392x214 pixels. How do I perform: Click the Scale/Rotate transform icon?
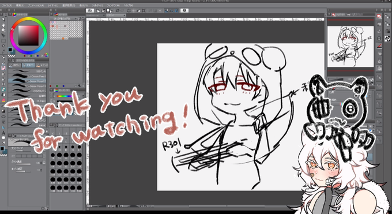pos(144,10)
